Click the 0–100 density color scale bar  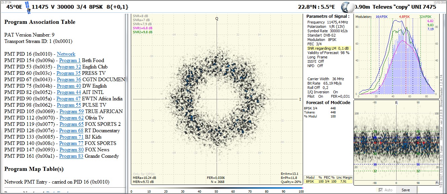pos(217,188)
